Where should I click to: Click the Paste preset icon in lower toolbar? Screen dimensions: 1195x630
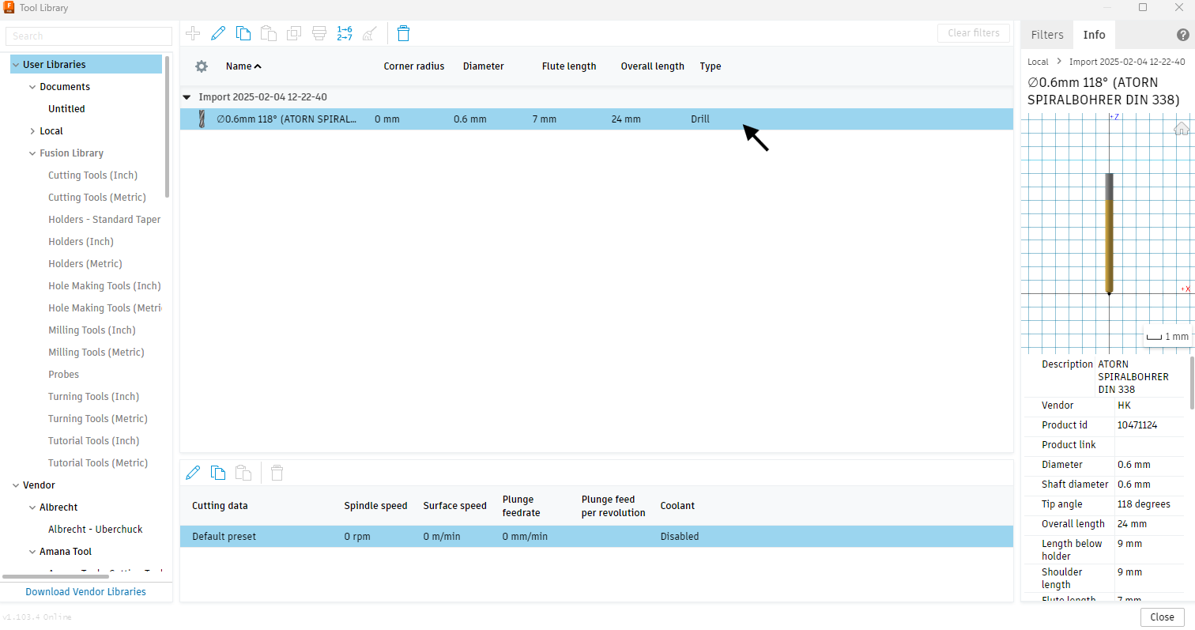click(243, 473)
